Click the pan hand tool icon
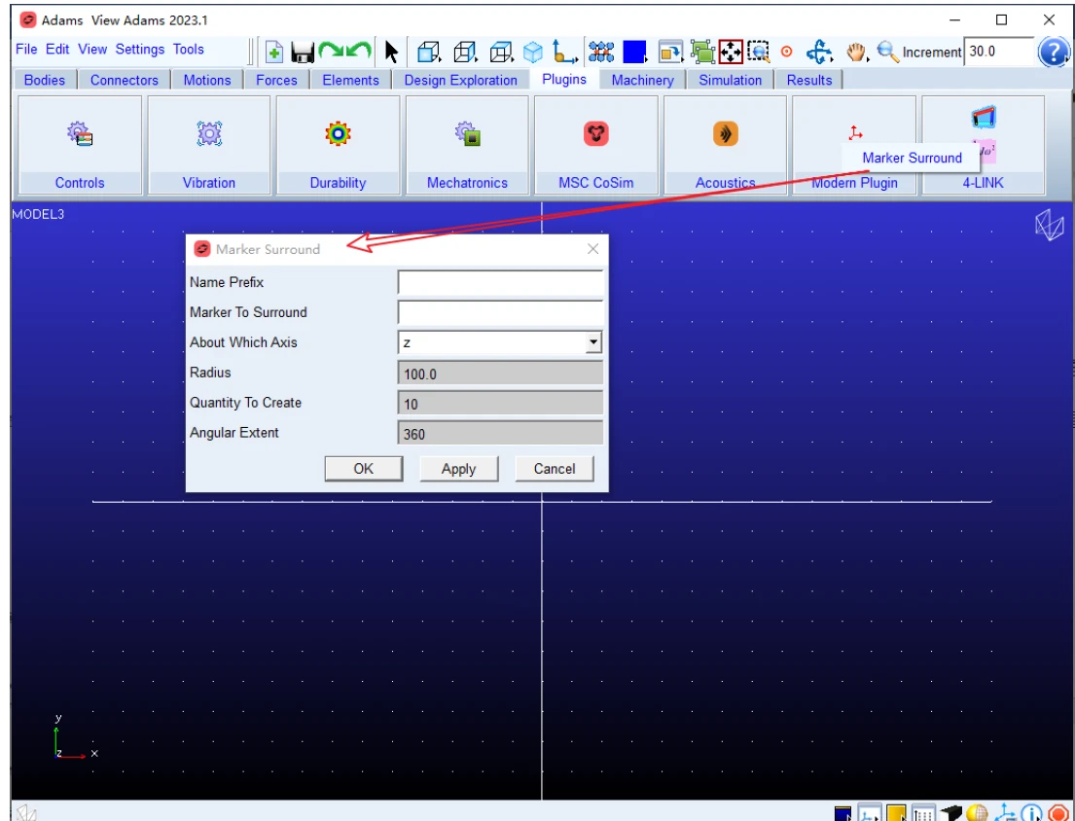Image resolution: width=1075 pixels, height=821 pixels. [855, 52]
